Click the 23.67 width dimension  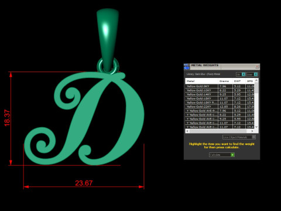click(x=84, y=183)
